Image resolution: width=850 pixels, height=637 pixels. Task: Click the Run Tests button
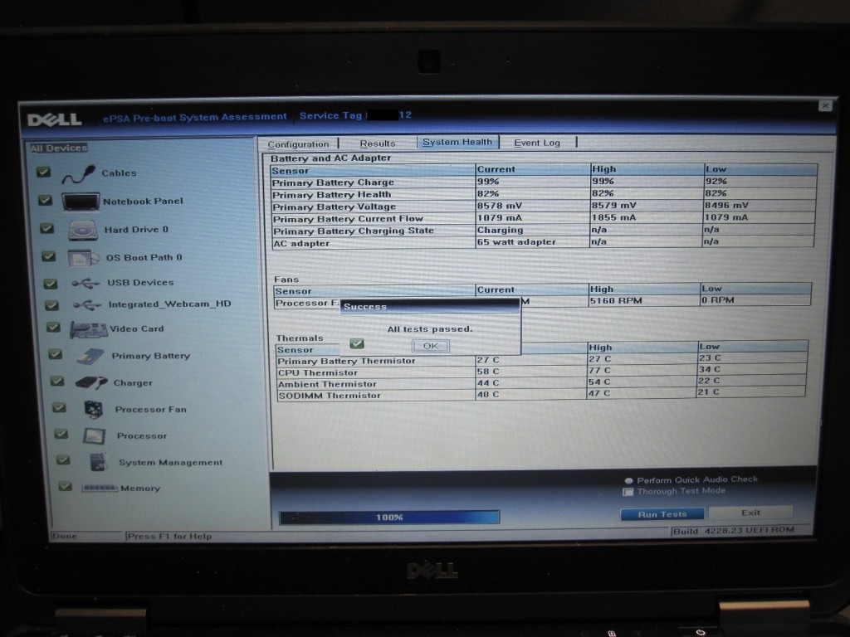[662, 514]
